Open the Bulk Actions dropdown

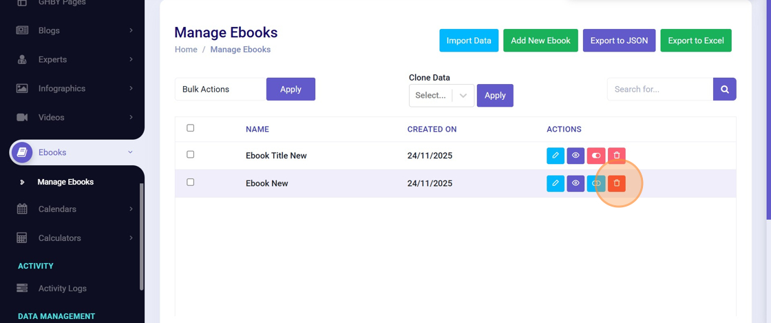point(220,90)
